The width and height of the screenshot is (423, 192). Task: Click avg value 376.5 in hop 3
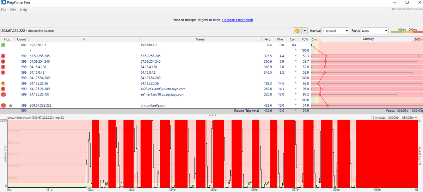coord(268,56)
